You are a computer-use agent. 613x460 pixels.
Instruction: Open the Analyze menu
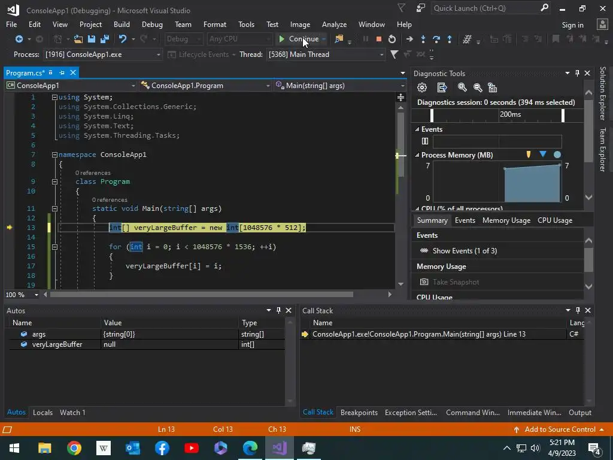334,24
